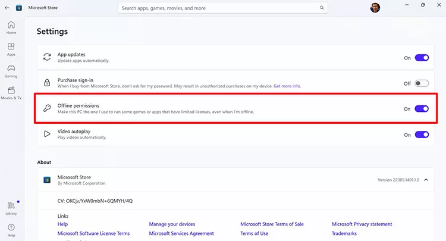Viewport: 446px width, 241px height.
Task: Open the Gaming section
Action: click(x=11, y=71)
